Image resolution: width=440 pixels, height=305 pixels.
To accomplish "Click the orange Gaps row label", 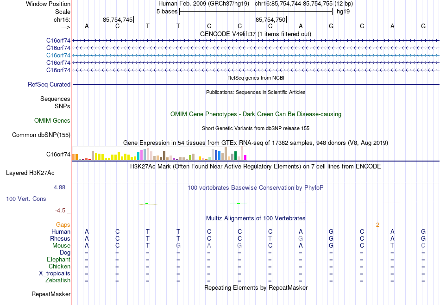I will pyautogui.click(x=63, y=224).
